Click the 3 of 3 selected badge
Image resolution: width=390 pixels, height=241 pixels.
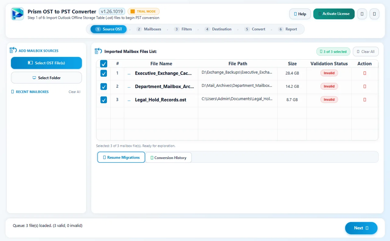[x=333, y=52]
